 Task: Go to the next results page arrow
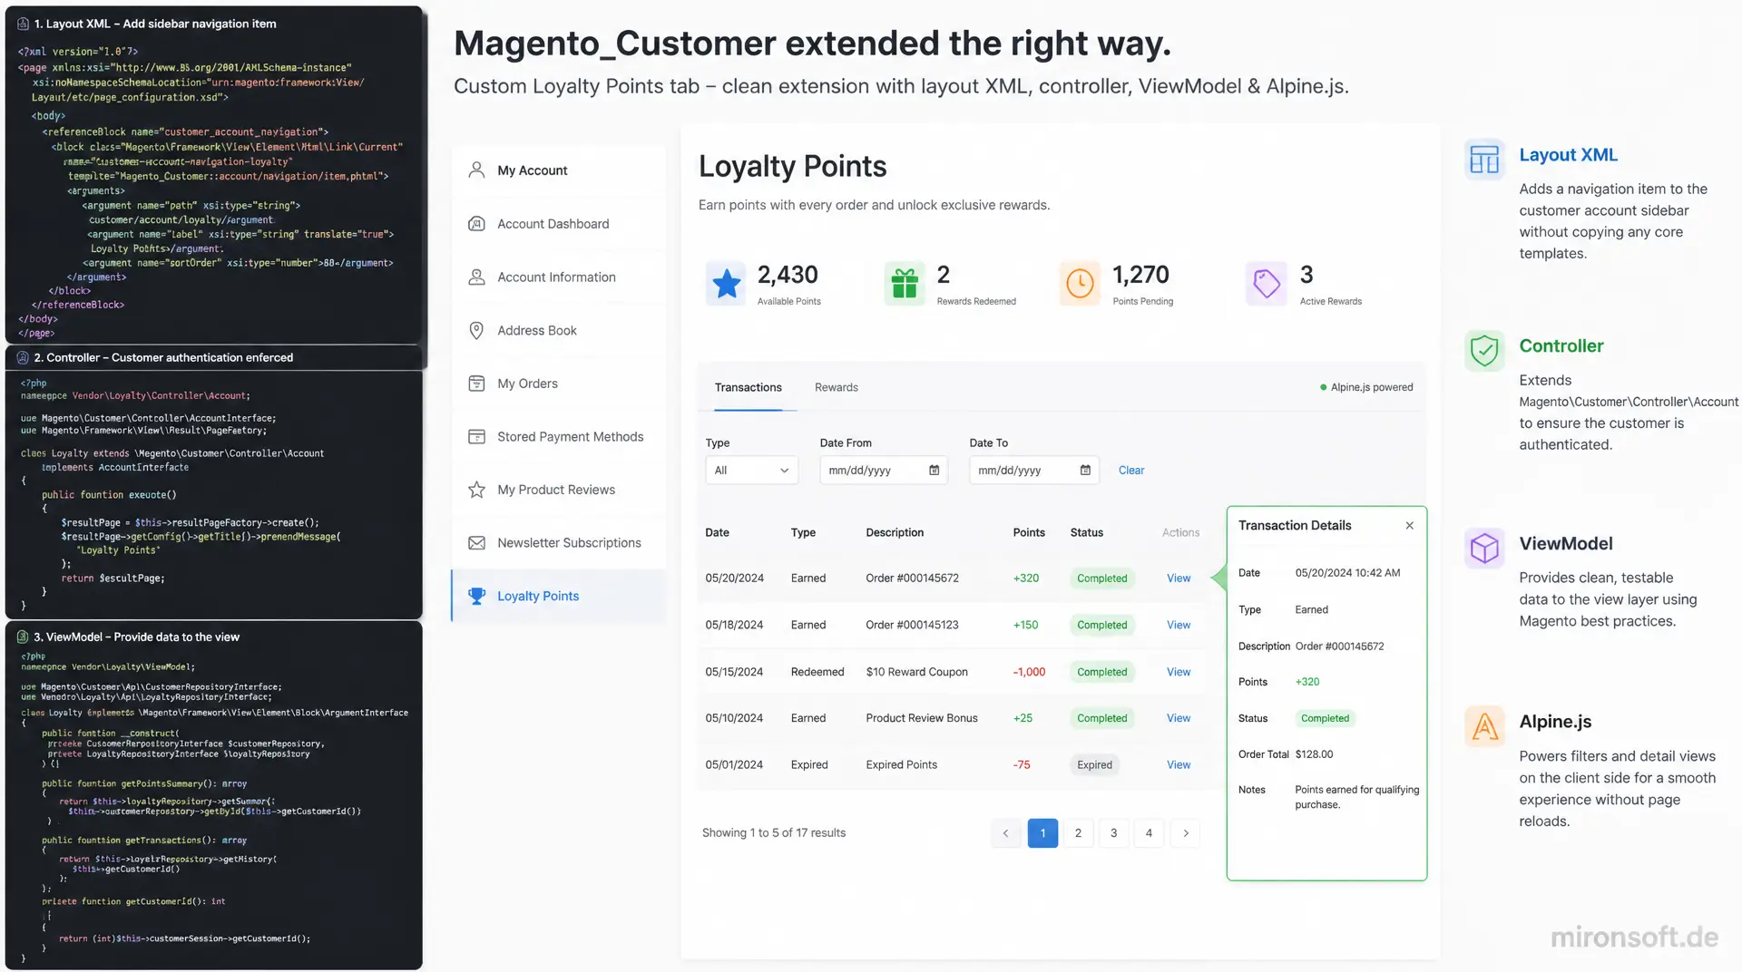pyautogui.click(x=1185, y=832)
